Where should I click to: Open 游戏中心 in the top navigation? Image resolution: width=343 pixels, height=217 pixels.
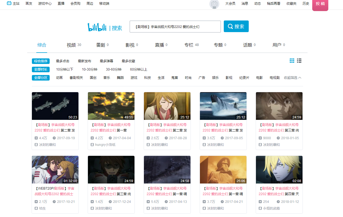(45, 4)
